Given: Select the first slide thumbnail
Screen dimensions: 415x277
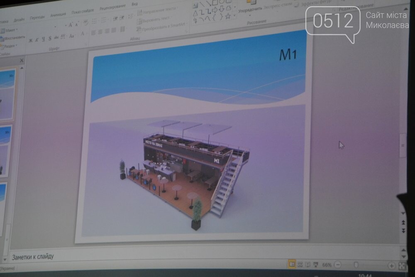Looking at the screenshot, I should (x=7, y=95).
